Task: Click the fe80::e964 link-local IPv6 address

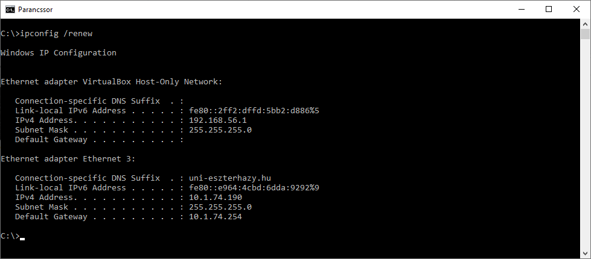Action: coord(254,188)
